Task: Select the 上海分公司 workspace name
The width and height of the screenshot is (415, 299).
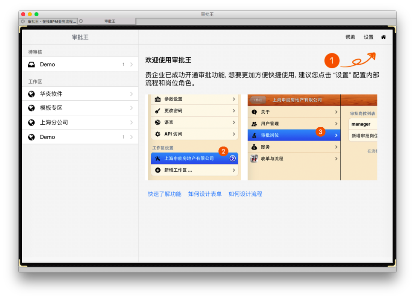Action: 54,122
